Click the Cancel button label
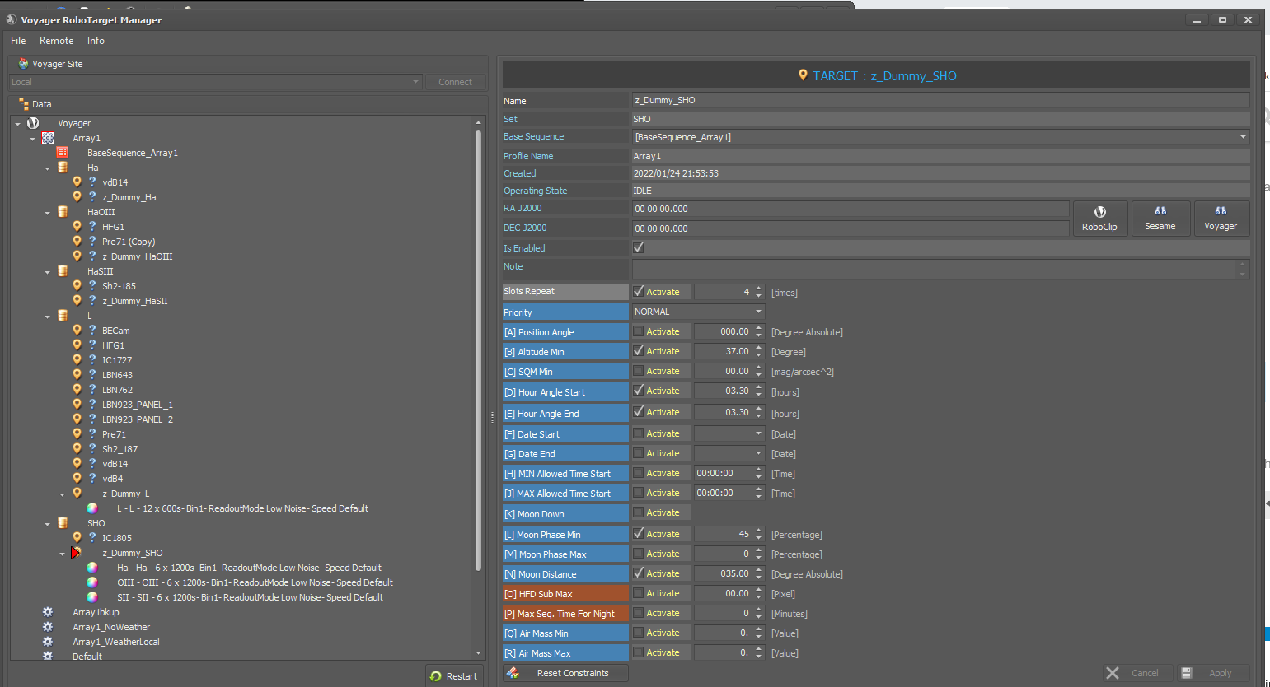 click(x=1145, y=673)
